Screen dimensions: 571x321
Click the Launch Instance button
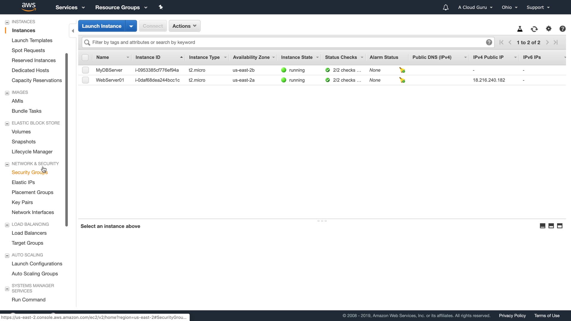coord(101,26)
